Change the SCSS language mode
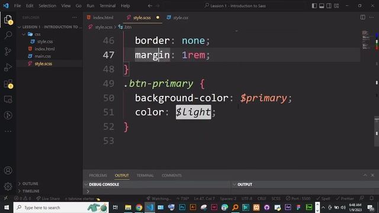Viewport: 379px width, 213px height. [x=276, y=199]
